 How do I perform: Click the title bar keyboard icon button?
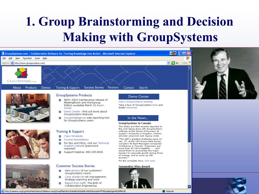coord(175,54)
